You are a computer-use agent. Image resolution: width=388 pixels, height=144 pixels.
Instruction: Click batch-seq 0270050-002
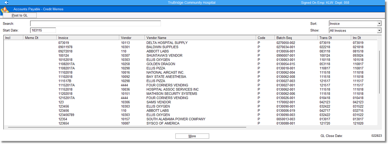(286, 43)
